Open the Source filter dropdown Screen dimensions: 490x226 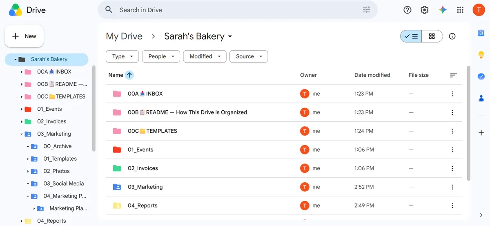(249, 56)
